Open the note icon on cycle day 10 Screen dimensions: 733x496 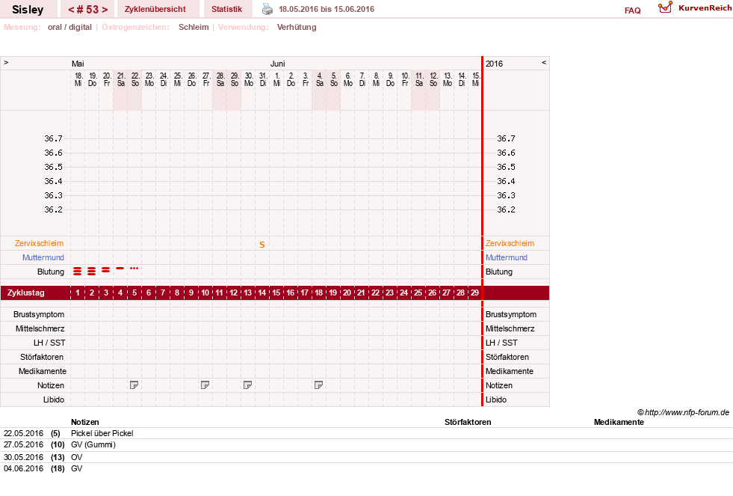(205, 385)
